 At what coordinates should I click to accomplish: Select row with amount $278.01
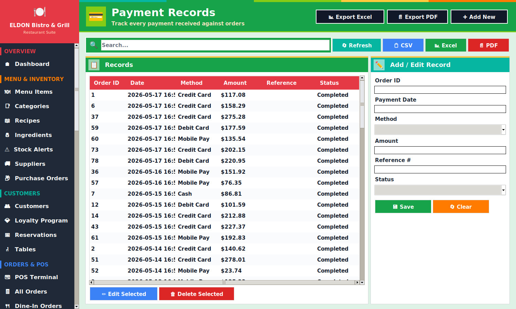tap(224, 260)
